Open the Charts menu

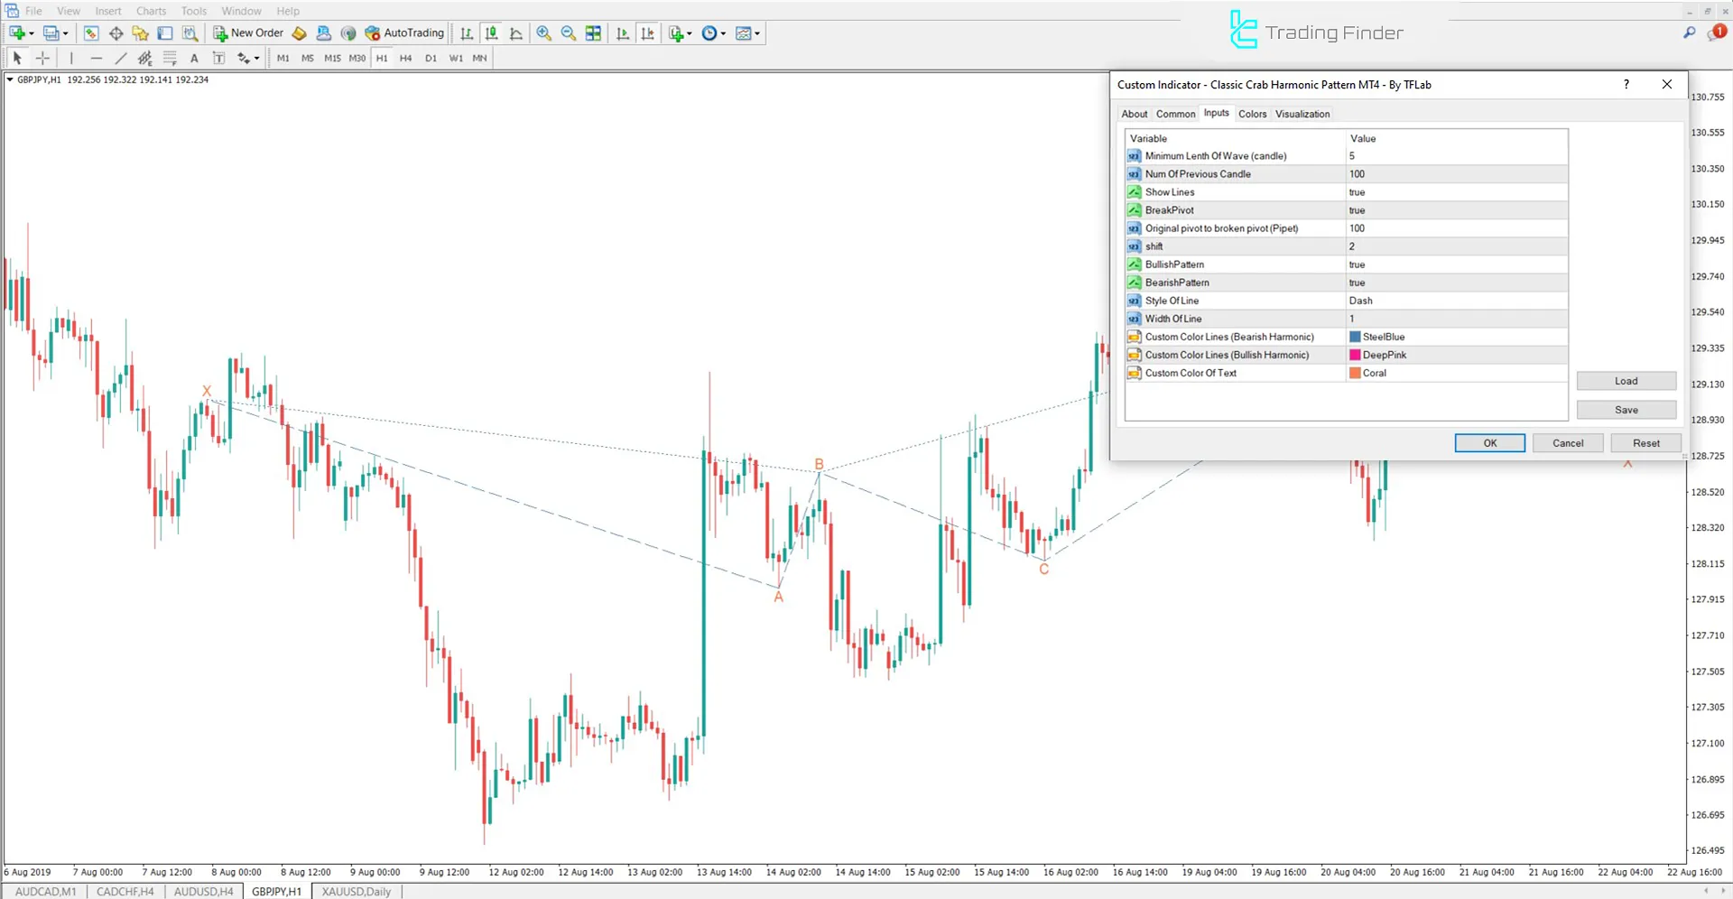[151, 11]
